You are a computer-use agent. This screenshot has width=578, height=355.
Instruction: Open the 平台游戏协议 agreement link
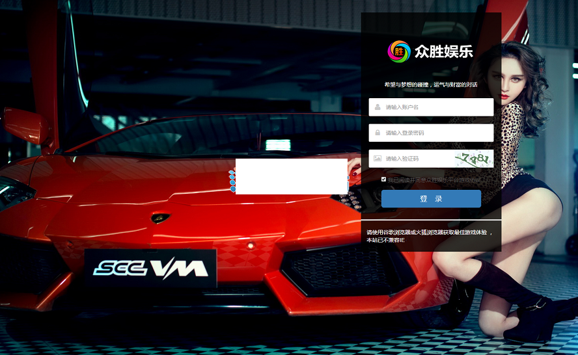464,179
